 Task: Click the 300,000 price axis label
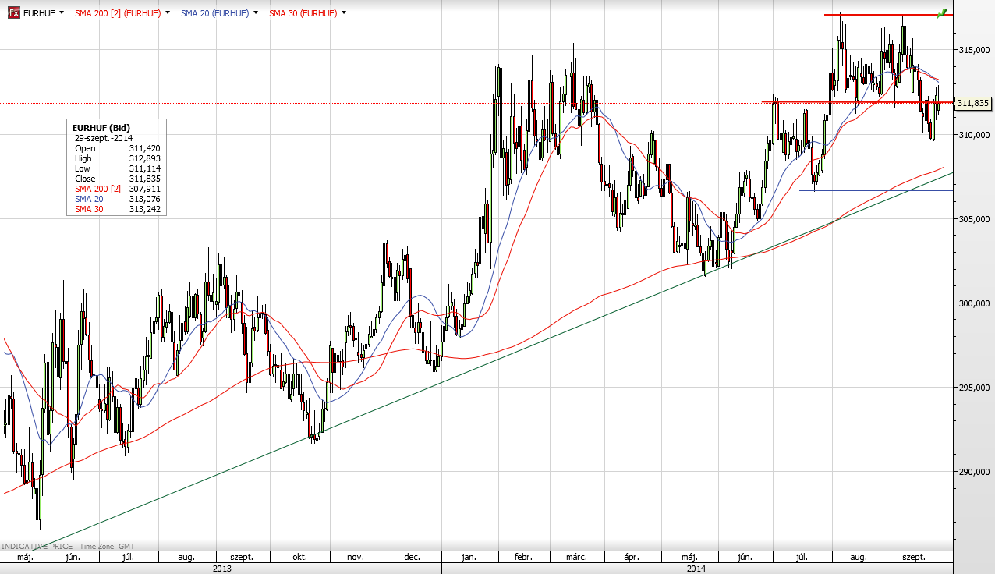pos(974,303)
